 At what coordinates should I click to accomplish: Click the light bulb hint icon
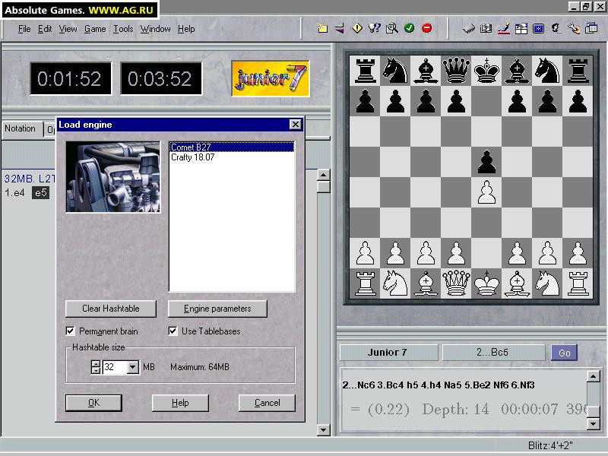pyautogui.click(x=372, y=28)
